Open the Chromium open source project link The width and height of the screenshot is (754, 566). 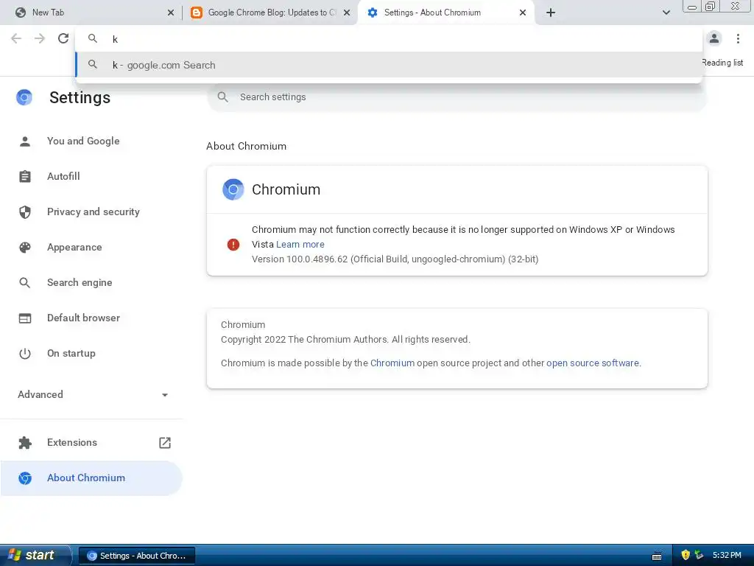tap(392, 363)
